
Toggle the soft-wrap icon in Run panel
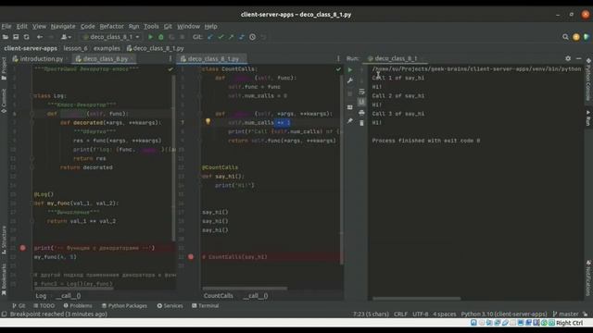361,92
